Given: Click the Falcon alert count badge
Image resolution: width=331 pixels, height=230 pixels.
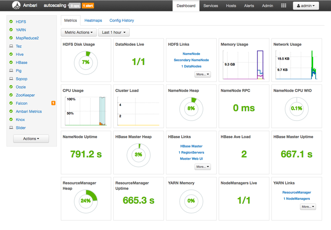Looking at the screenshot, I should pyautogui.click(x=53, y=103).
